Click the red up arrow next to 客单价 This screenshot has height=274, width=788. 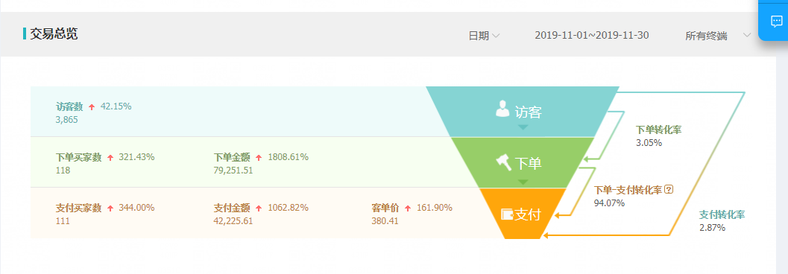point(408,208)
